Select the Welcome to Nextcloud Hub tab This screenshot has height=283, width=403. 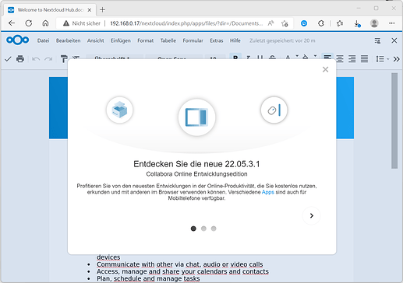[50, 10]
